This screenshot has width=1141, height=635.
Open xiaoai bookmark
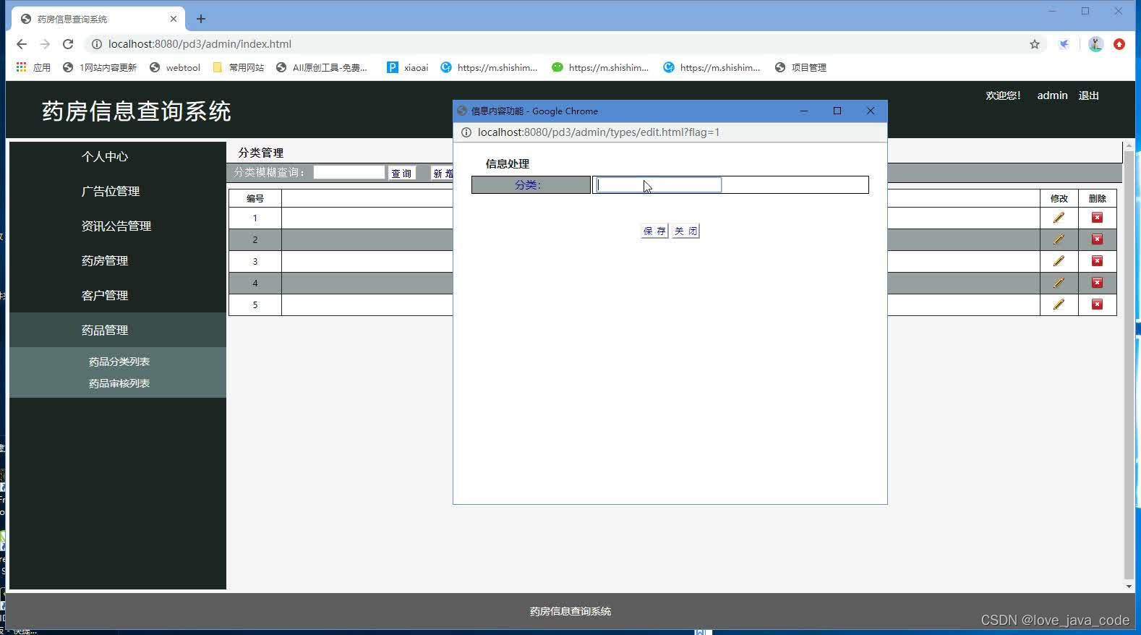point(408,67)
